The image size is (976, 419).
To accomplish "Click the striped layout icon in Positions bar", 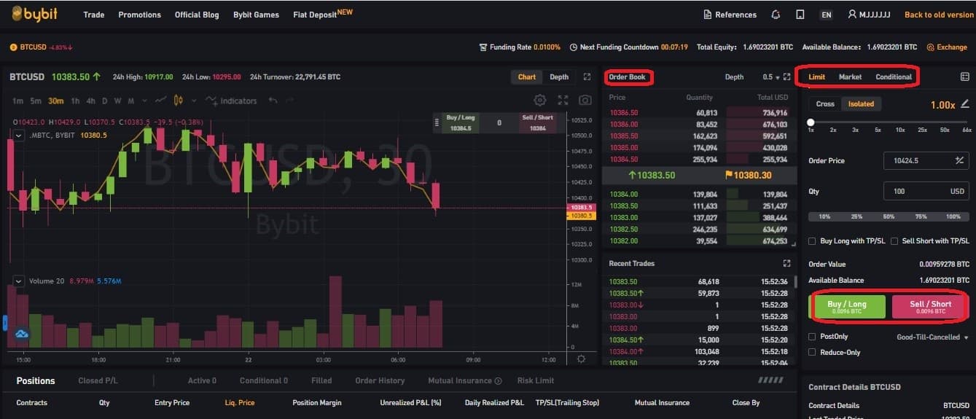I will tap(770, 380).
